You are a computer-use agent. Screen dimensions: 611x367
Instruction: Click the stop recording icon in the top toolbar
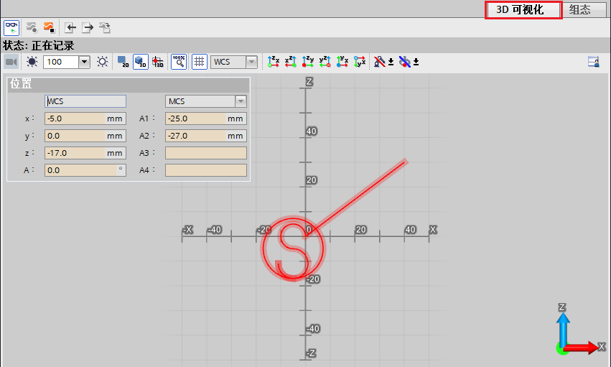click(x=49, y=28)
